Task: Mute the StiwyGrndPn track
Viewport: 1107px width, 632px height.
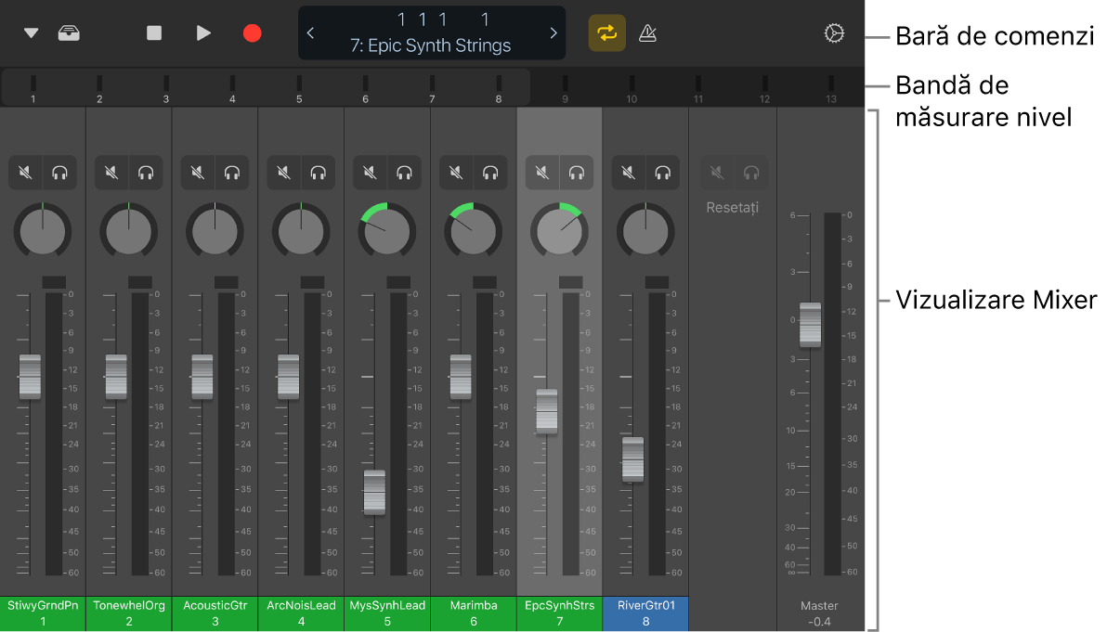Action: [x=25, y=172]
